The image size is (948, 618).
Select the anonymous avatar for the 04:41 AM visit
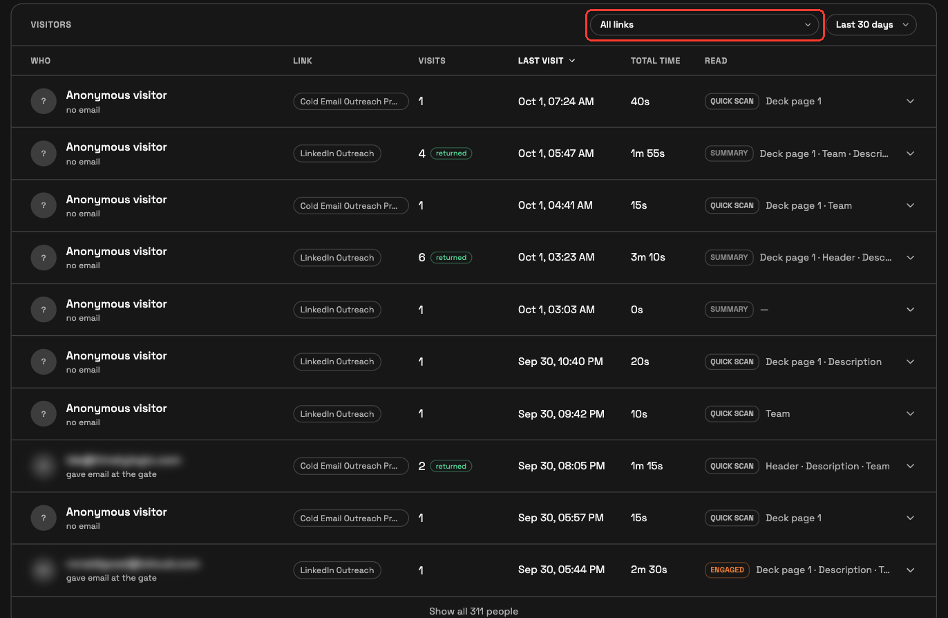click(x=44, y=205)
